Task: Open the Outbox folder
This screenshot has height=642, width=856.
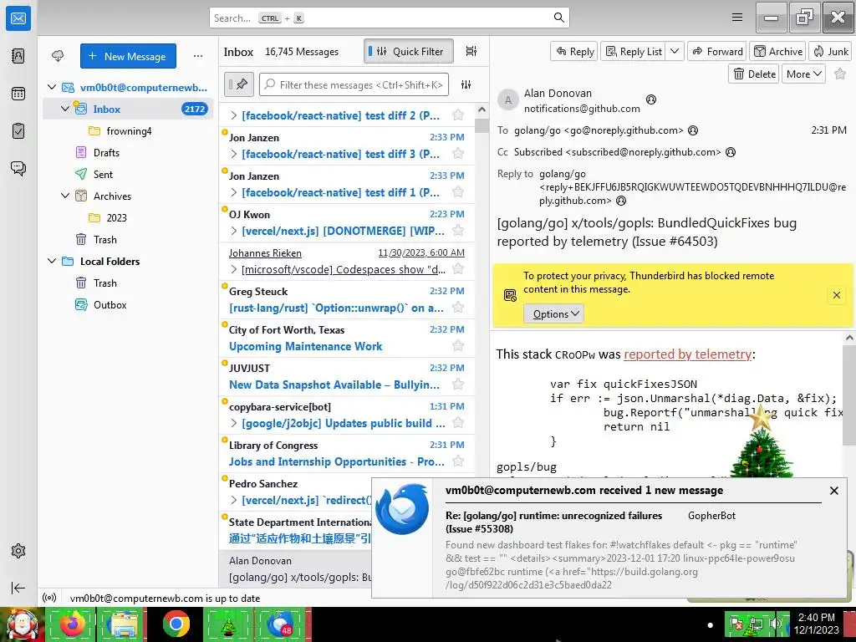Action: click(x=128, y=304)
